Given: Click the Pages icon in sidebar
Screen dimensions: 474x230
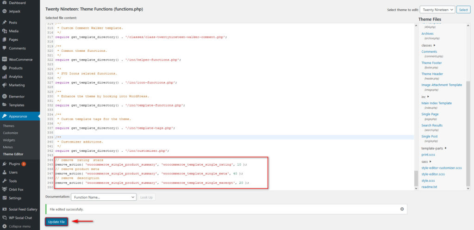Looking at the screenshot, I should [4, 40].
